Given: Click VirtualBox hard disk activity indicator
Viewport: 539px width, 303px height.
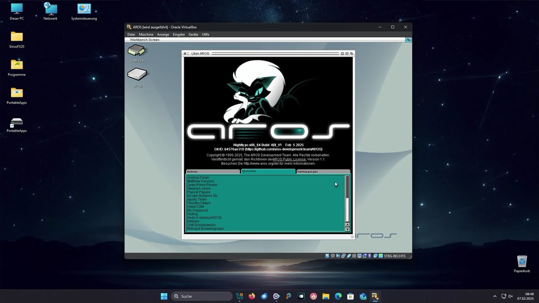Looking at the screenshot, I should click(327, 256).
